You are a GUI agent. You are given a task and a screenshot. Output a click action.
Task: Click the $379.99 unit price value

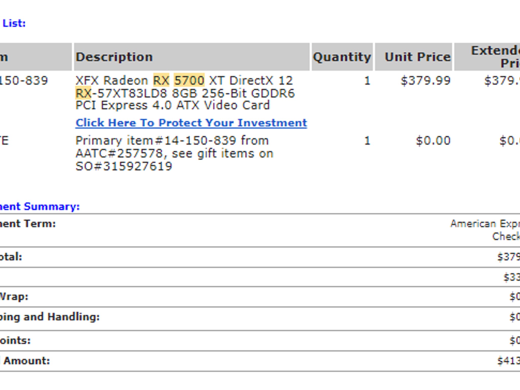[425, 81]
